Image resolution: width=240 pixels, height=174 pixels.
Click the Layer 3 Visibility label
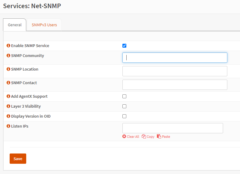(26, 106)
